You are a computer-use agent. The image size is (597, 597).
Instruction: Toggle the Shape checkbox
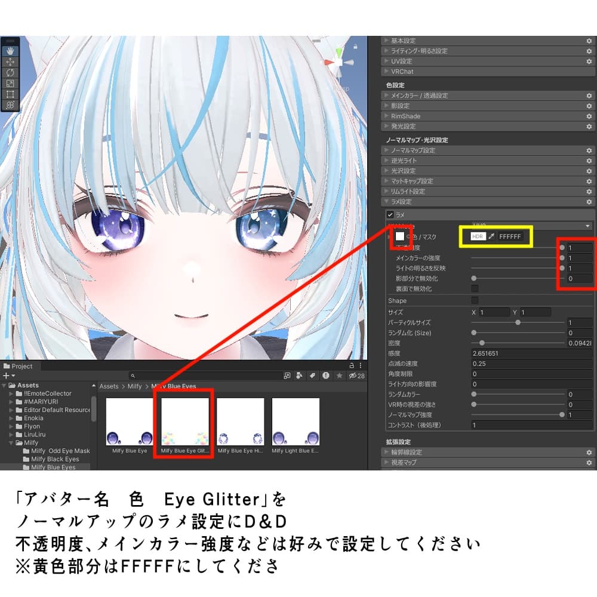tap(475, 300)
